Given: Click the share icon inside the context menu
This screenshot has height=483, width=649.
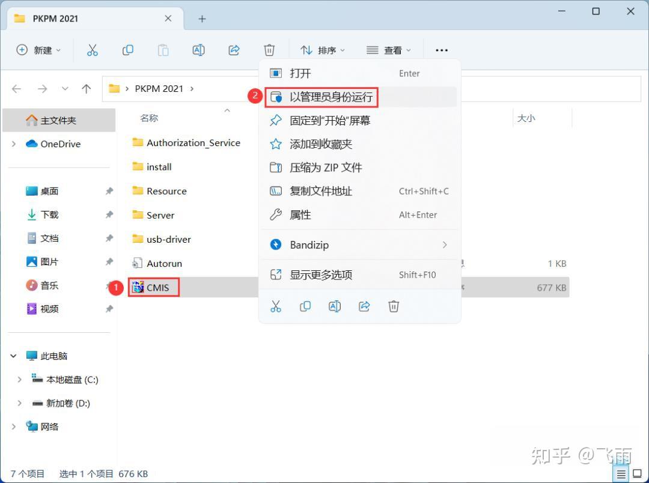Looking at the screenshot, I should coord(364,306).
